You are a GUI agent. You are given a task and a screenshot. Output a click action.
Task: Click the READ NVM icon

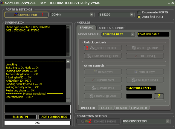(95, 71)
